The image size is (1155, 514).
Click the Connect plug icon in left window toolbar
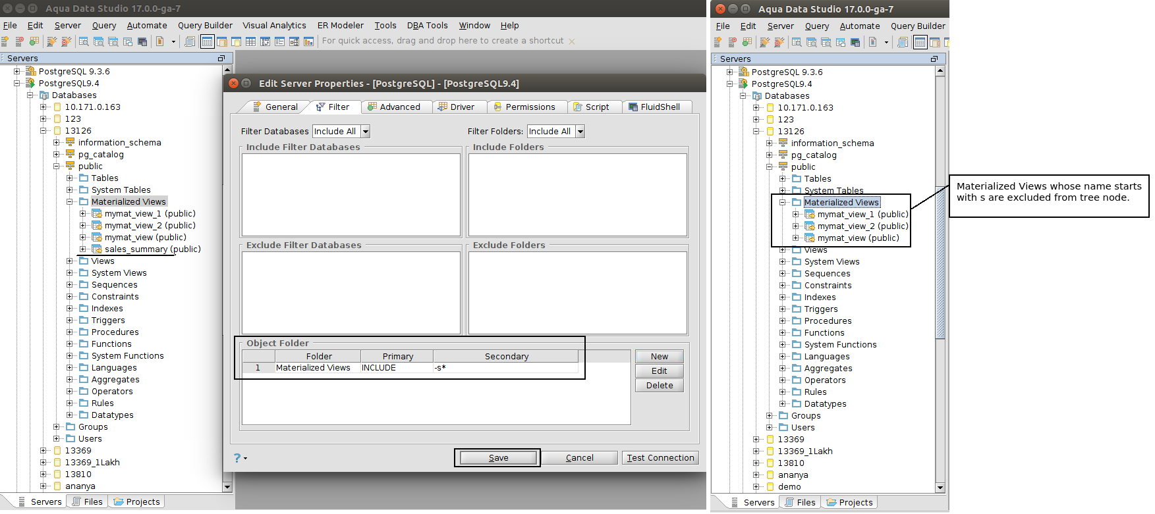pos(51,41)
